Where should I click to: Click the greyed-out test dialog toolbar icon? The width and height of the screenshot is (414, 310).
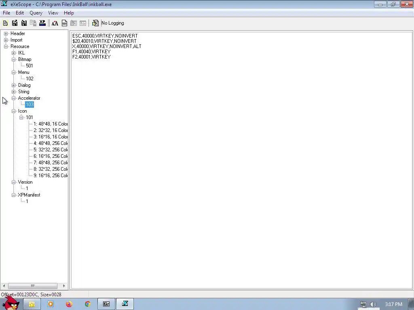[83, 23]
